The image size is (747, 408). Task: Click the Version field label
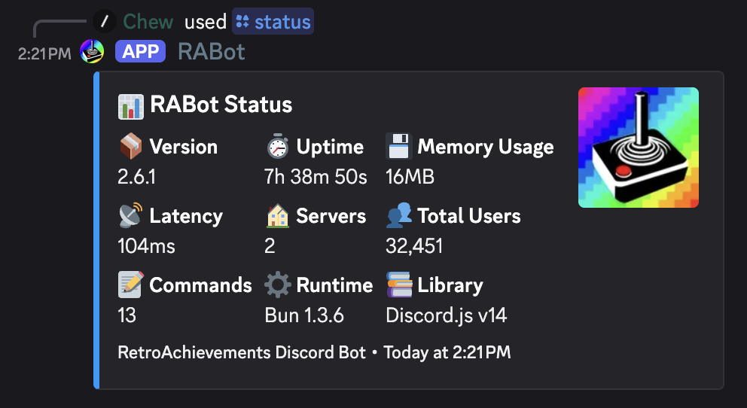pyautogui.click(x=184, y=147)
